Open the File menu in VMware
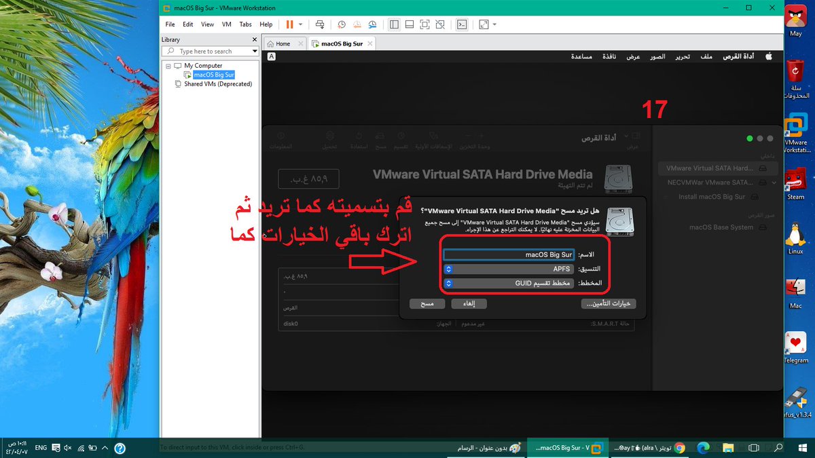Image resolution: width=815 pixels, height=458 pixels. (170, 24)
